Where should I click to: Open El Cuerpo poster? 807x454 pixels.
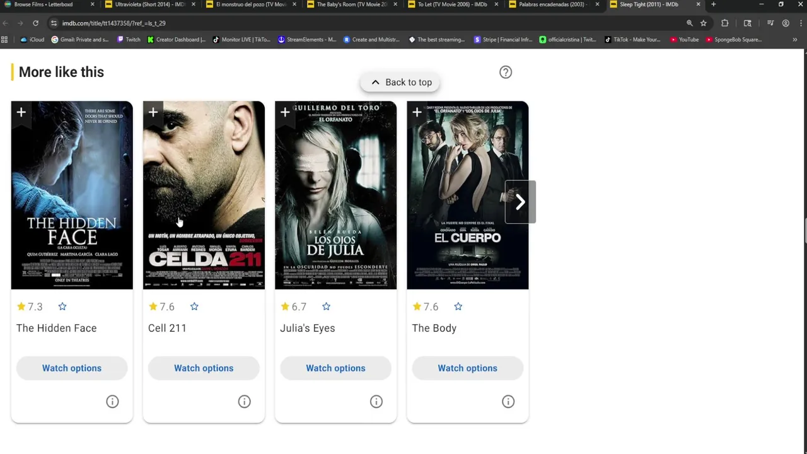click(x=468, y=195)
